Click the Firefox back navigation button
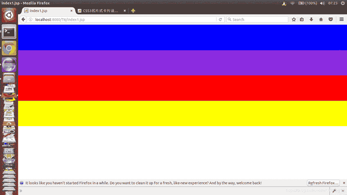Image resolution: width=347 pixels, height=195 pixels. pyautogui.click(x=24, y=19)
